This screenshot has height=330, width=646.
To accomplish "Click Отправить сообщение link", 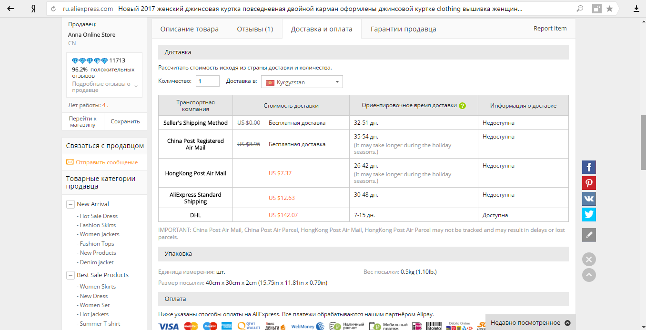I will pos(107,162).
